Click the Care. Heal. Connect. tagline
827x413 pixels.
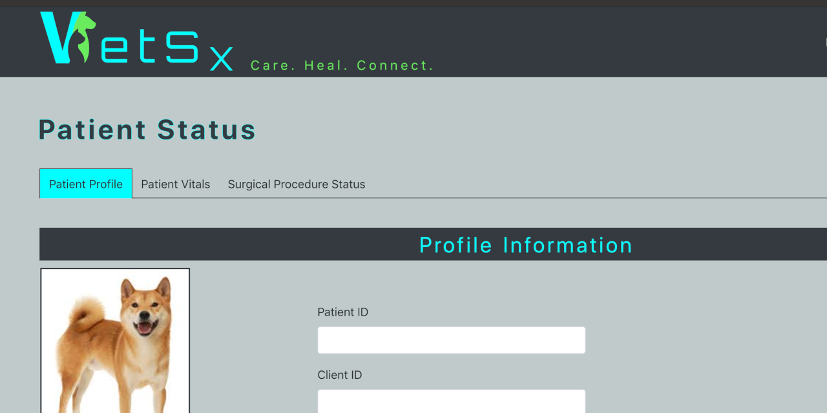point(342,66)
